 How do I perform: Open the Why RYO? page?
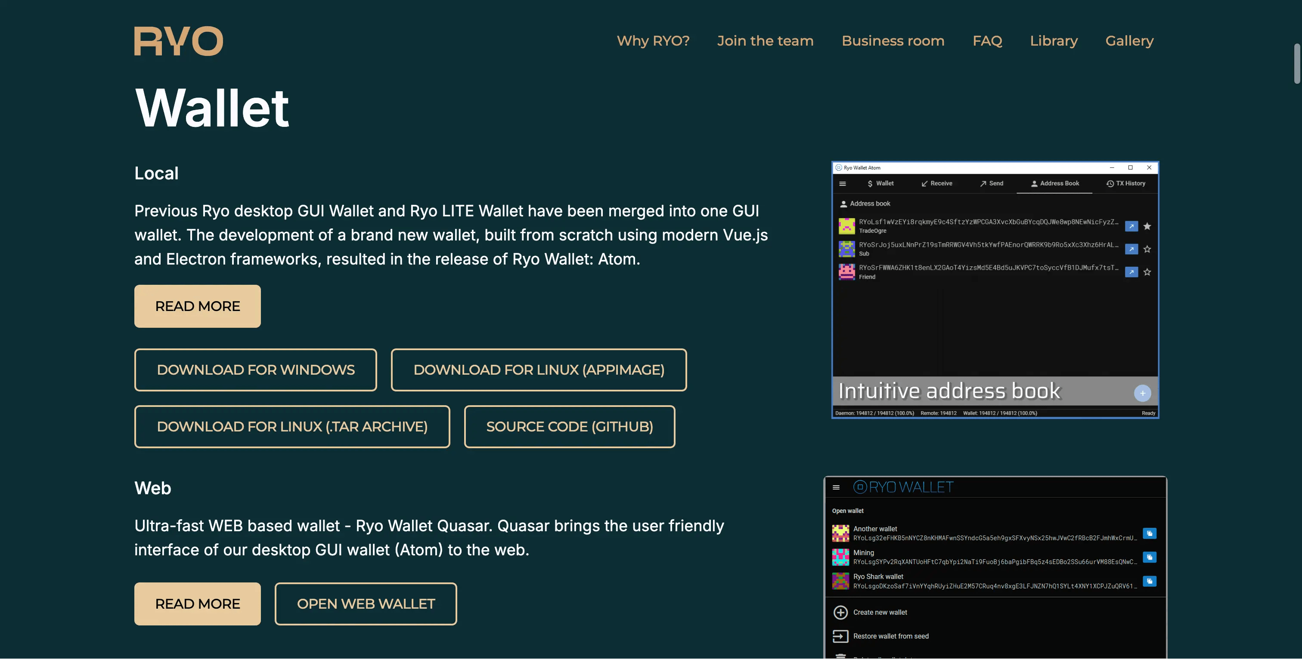[x=653, y=41]
